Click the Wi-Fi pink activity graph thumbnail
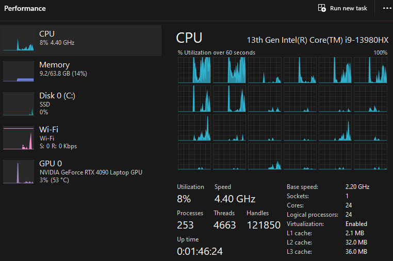This screenshot has width=393, height=261. [19, 137]
